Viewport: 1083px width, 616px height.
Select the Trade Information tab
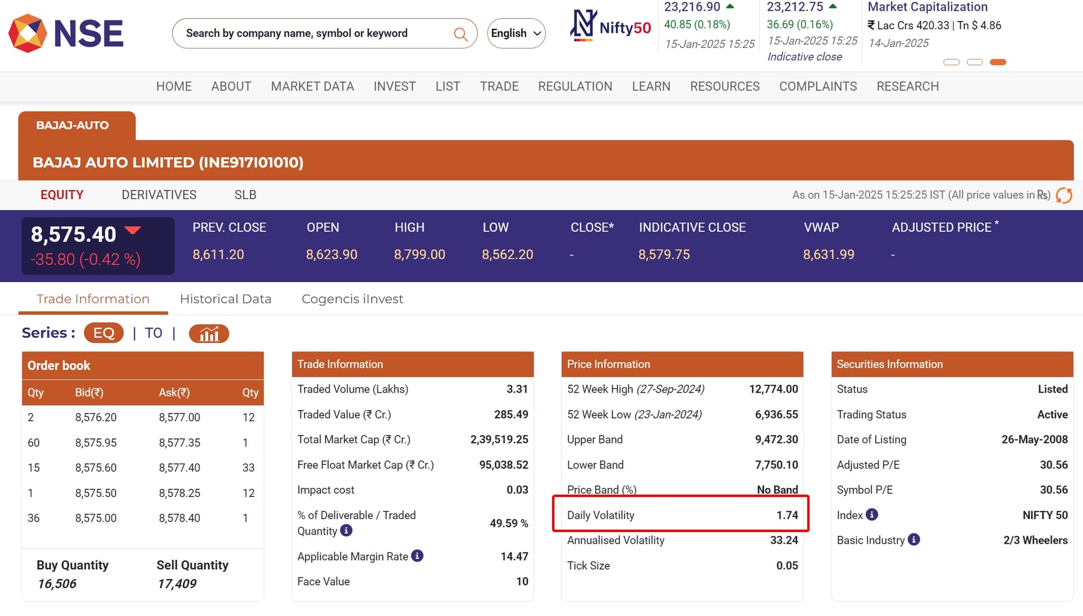point(93,299)
